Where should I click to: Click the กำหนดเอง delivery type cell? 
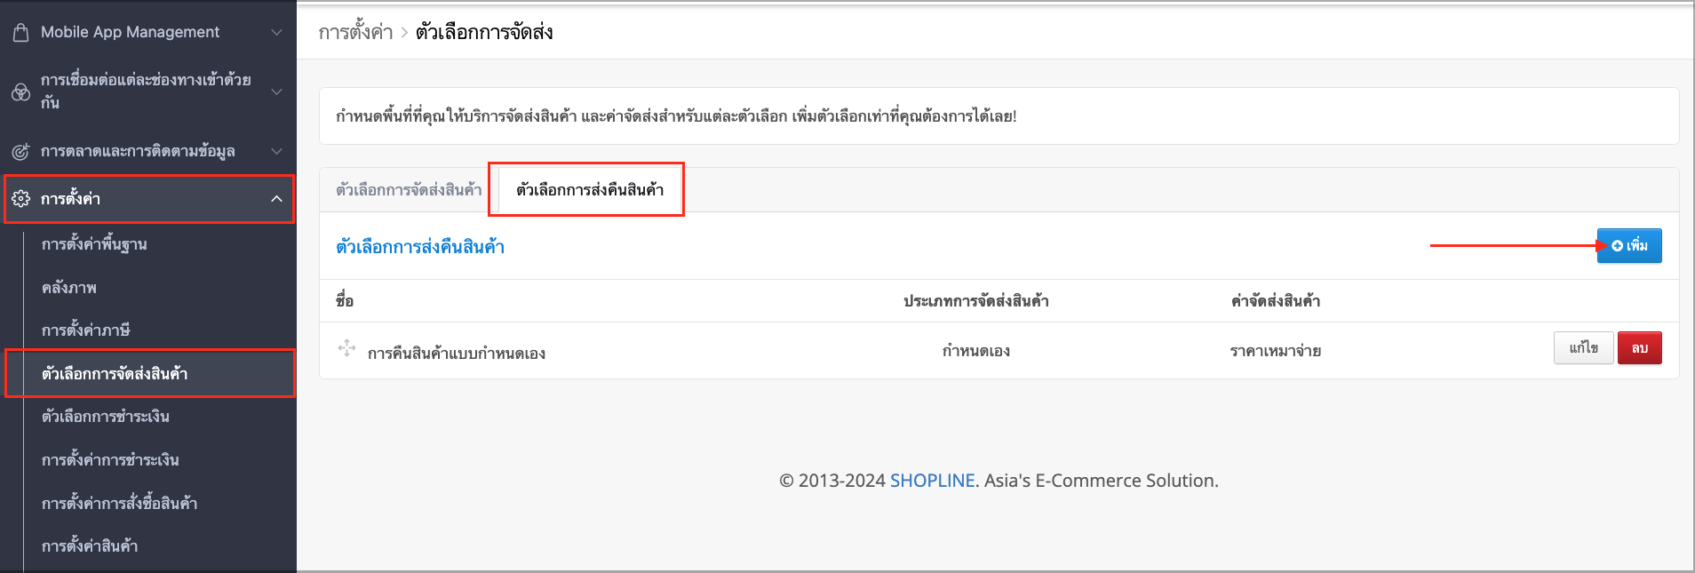[976, 351]
